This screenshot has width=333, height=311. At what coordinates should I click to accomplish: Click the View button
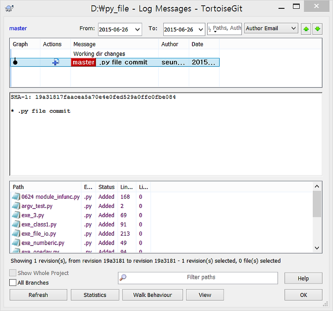pos(205,295)
